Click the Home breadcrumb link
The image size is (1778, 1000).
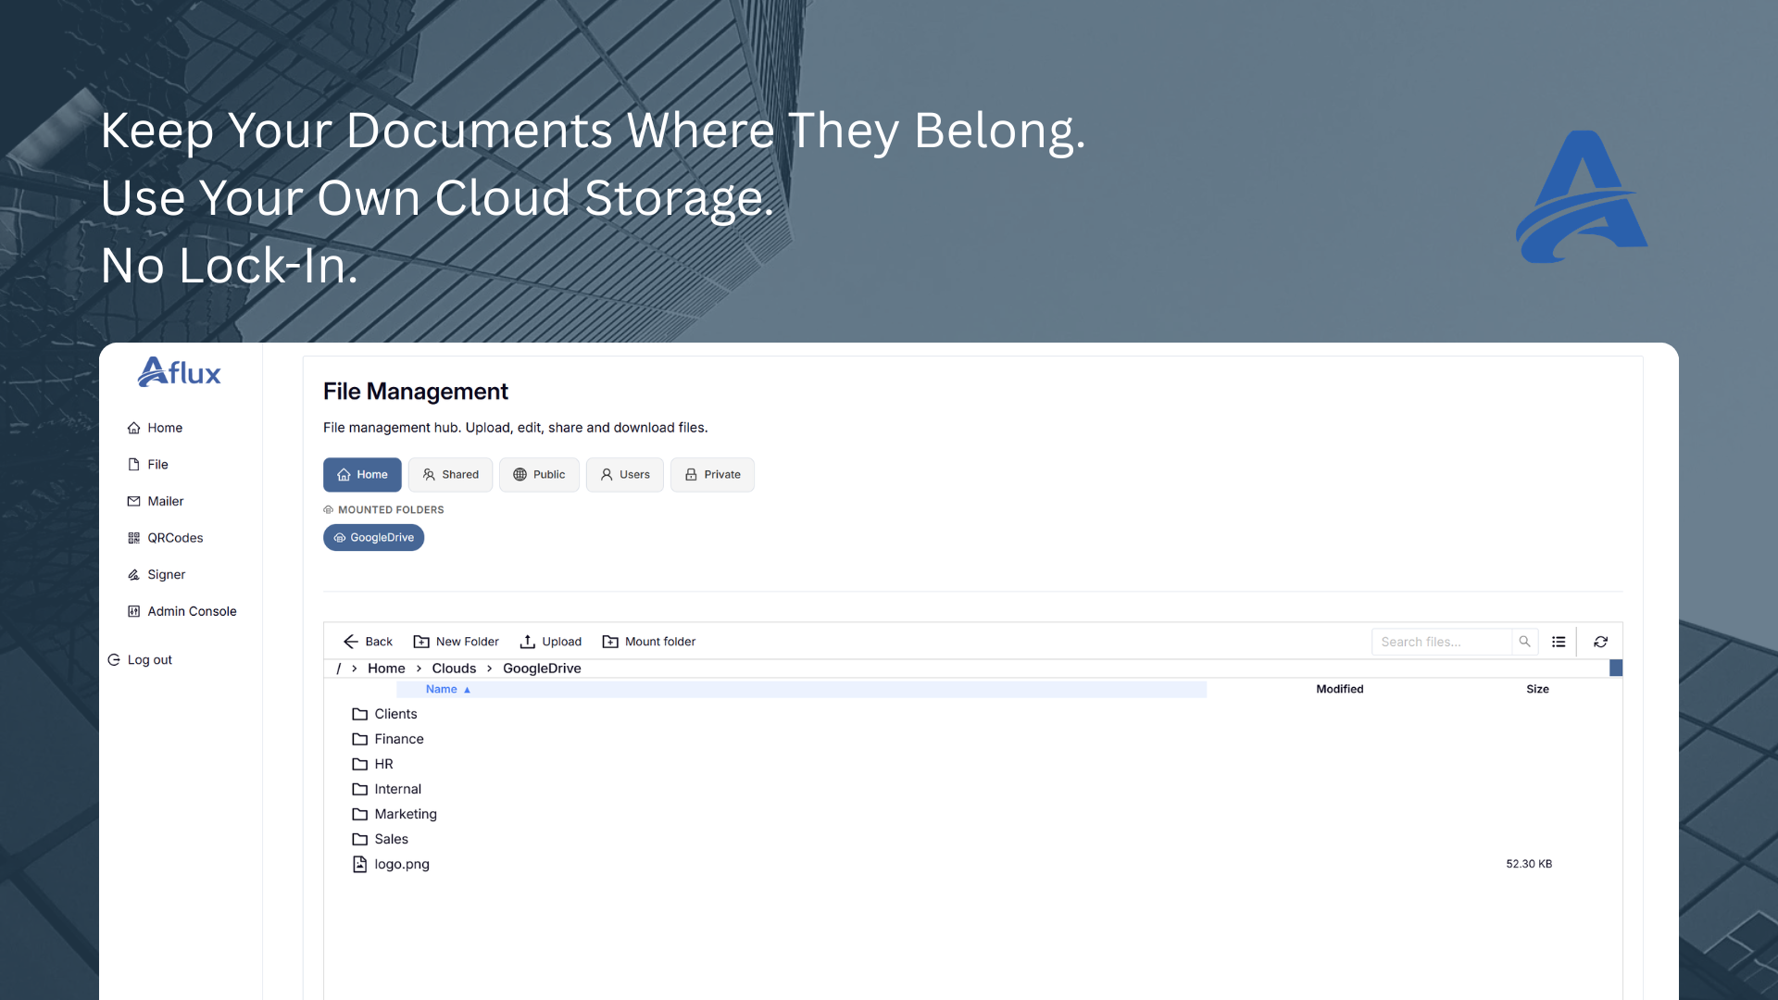[x=386, y=669]
